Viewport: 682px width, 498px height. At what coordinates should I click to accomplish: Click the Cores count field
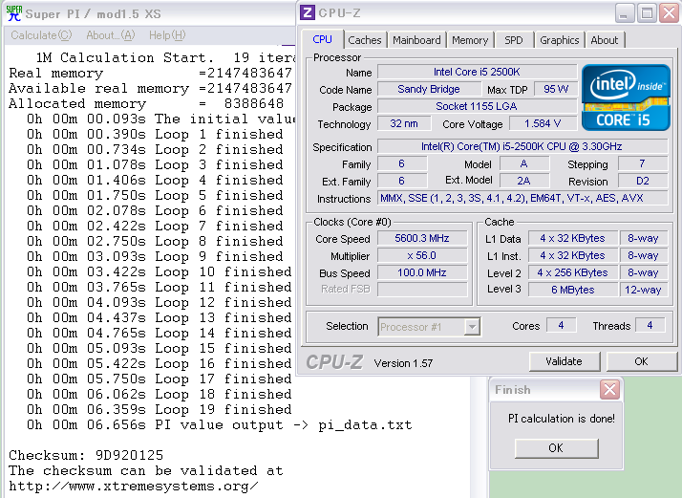tap(561, 325)
